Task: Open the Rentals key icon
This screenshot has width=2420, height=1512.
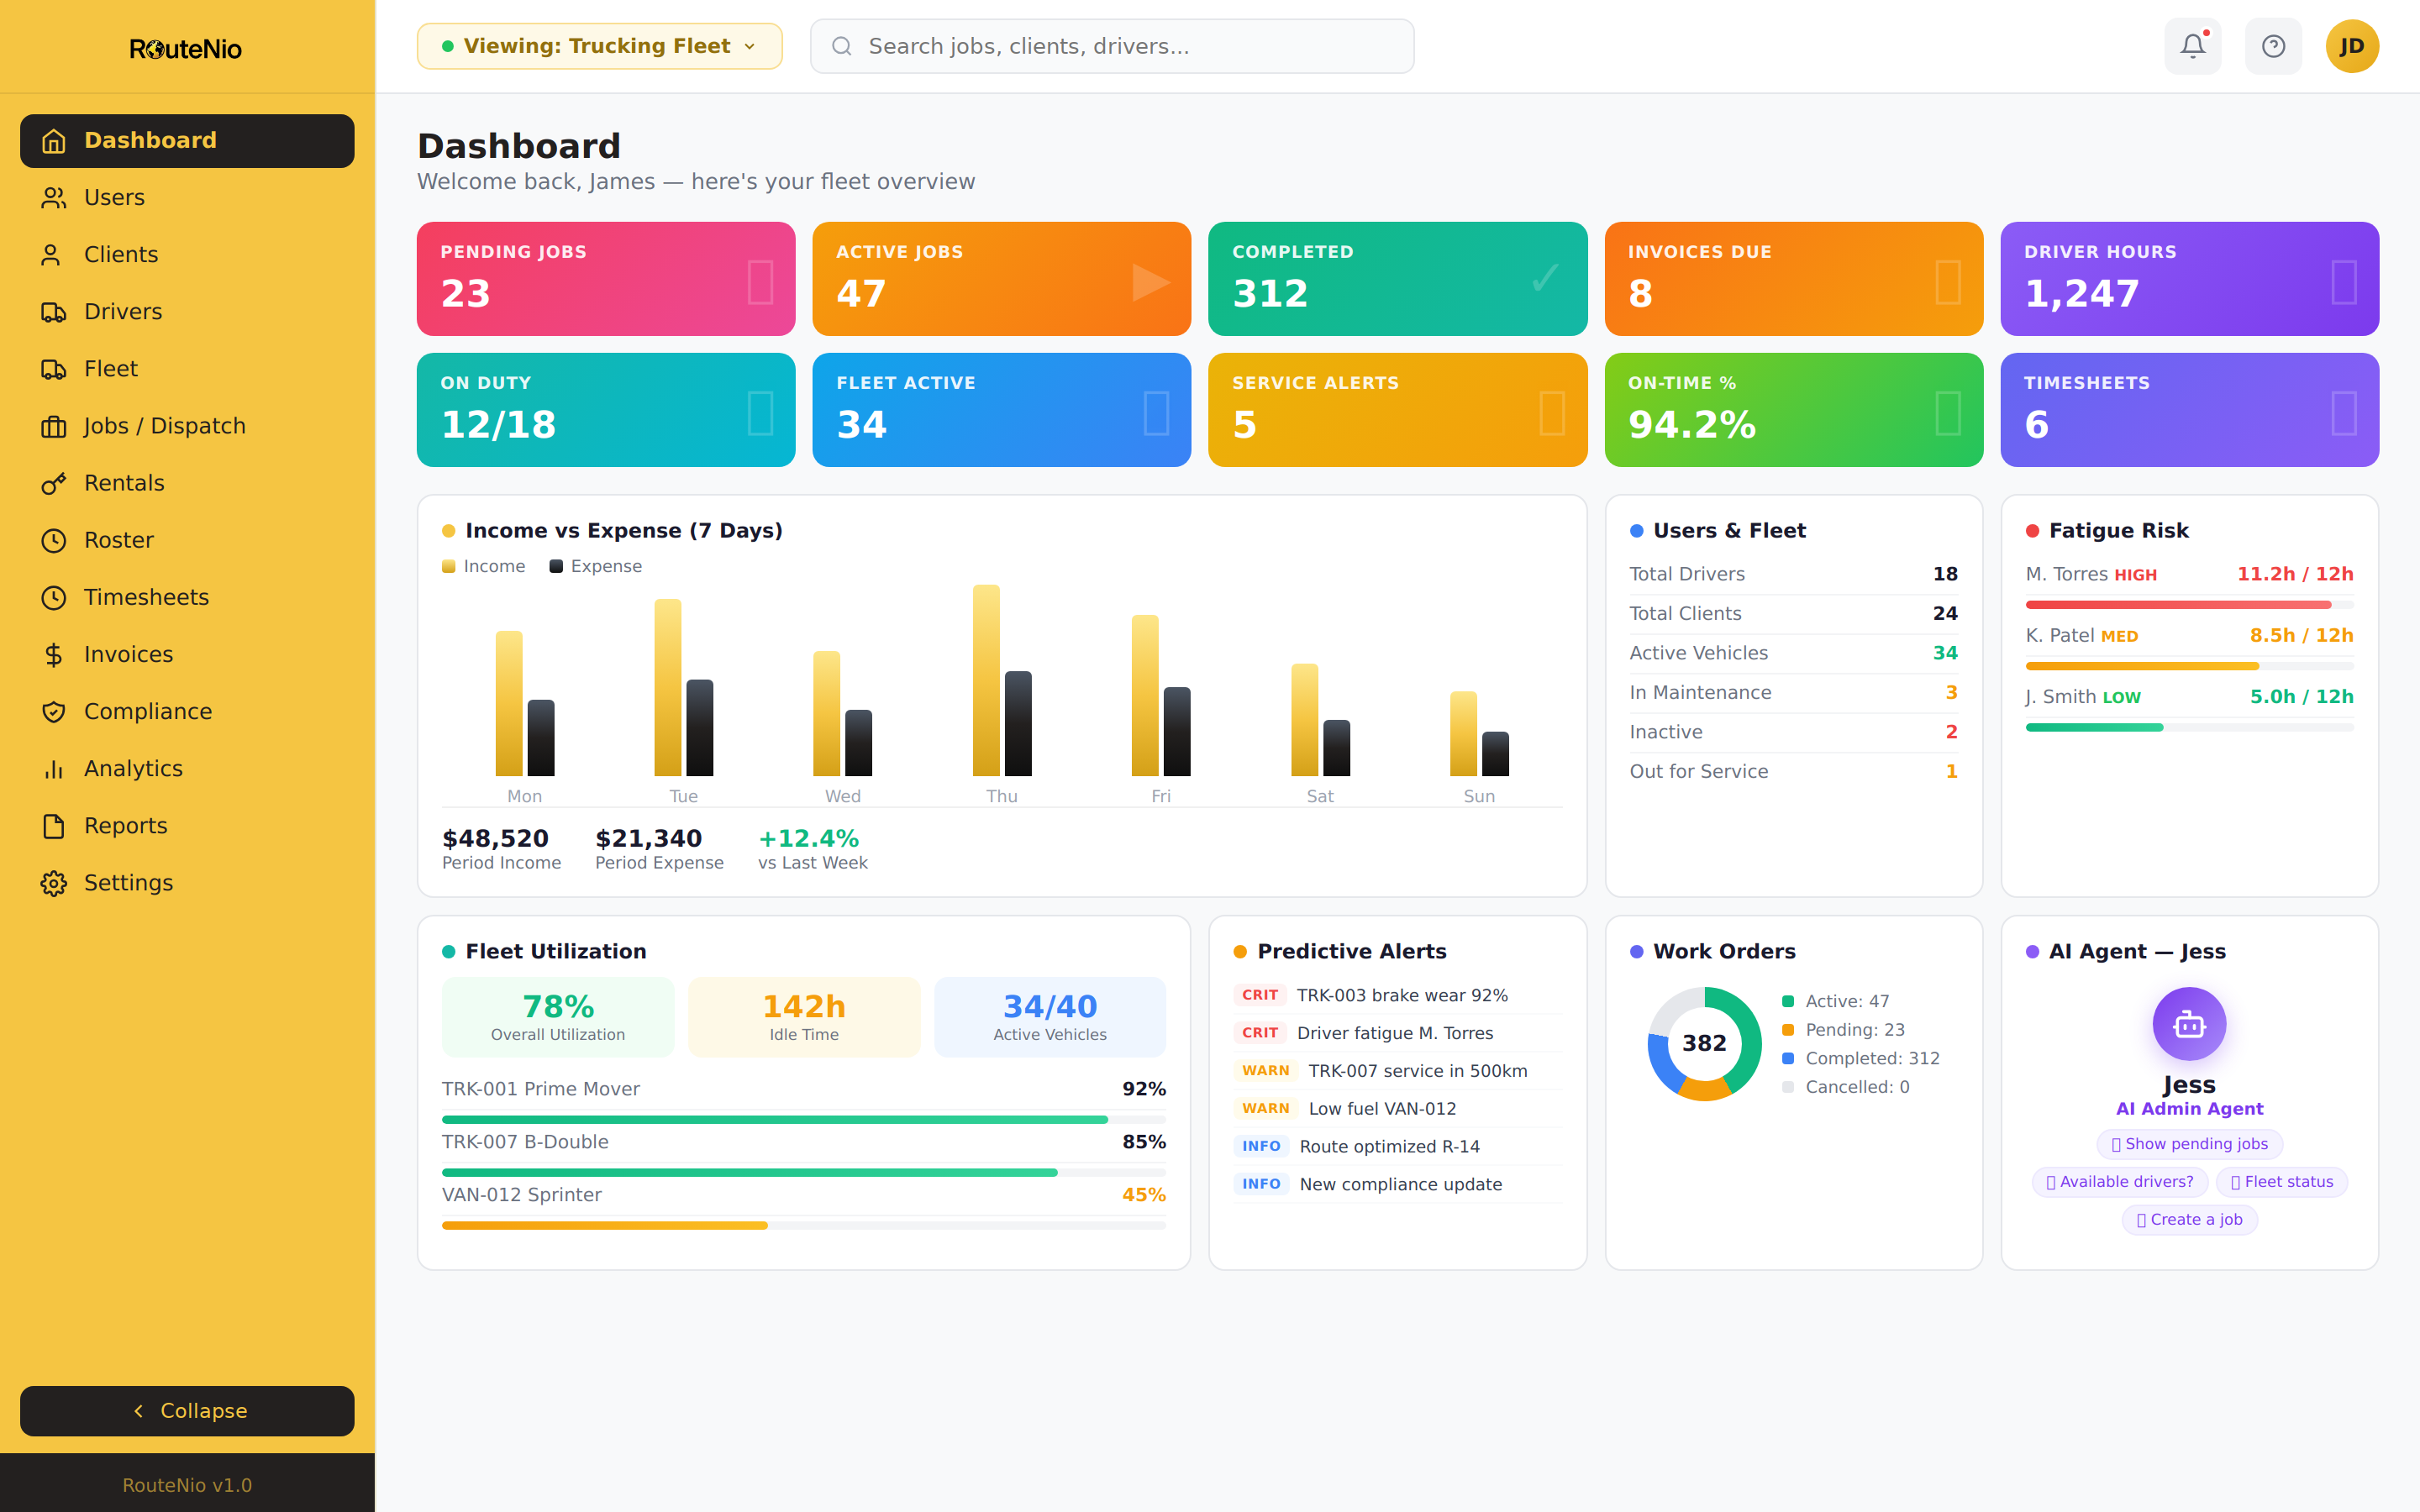Action: 53,482
